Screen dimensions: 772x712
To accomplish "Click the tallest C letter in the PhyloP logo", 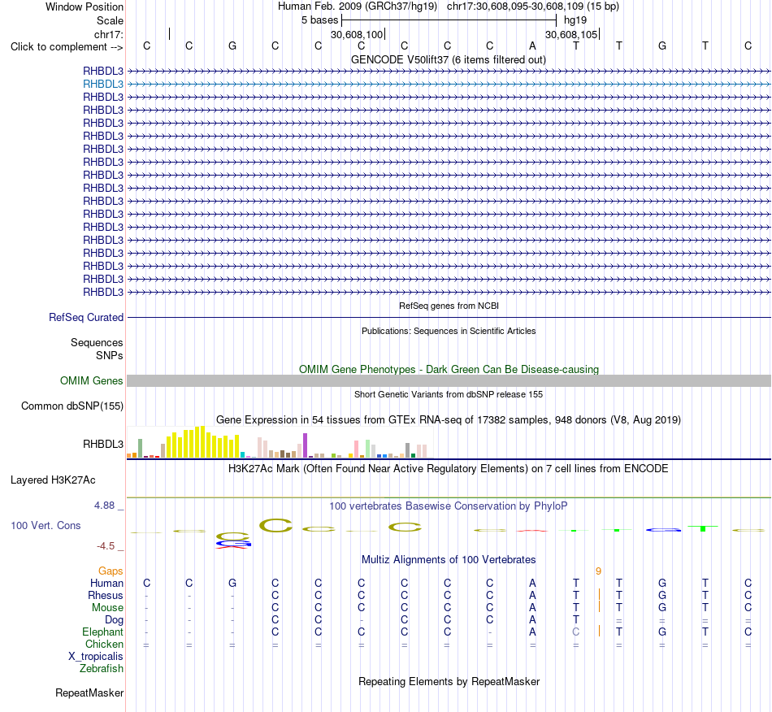I will pos(275,525).
